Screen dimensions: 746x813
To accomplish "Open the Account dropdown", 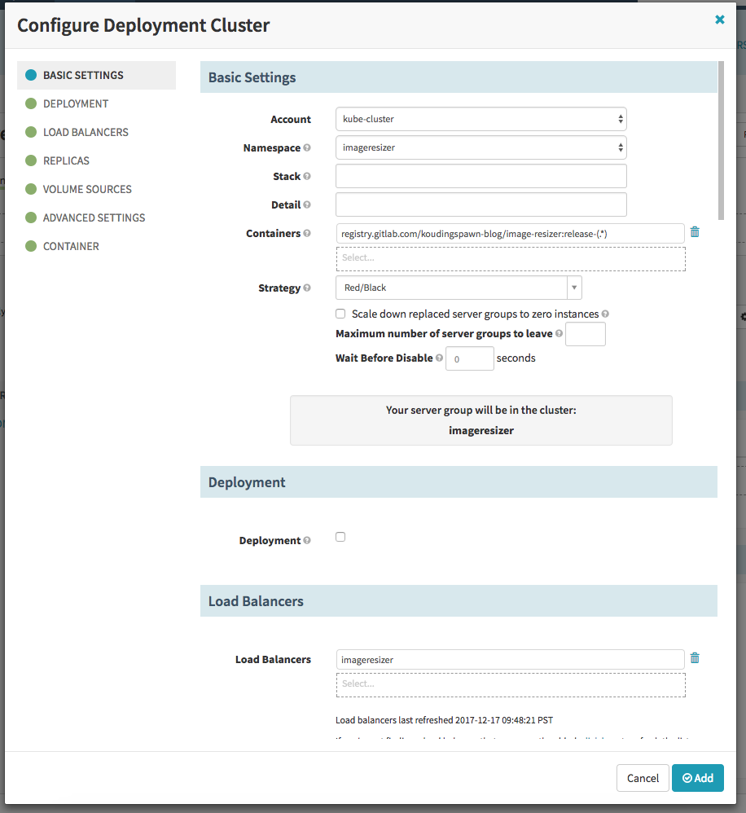I will tap(481, 119).
